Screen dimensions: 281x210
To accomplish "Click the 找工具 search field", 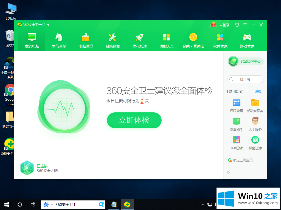I will pyautogui.click(x=245, y=79).
